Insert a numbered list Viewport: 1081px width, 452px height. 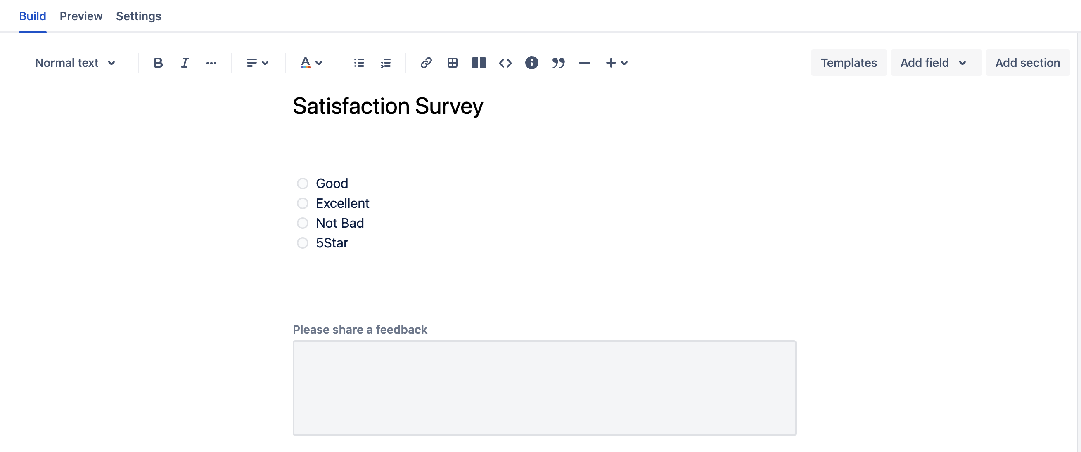tap(385, 63)
